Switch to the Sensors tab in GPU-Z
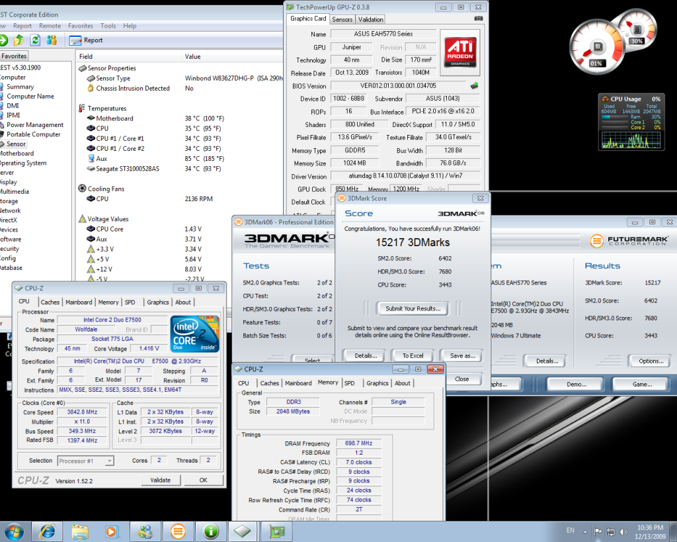 [342, 19]
